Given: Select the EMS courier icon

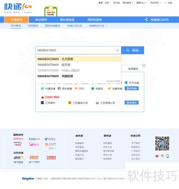Looking at the screenshot, I should 76,88.
